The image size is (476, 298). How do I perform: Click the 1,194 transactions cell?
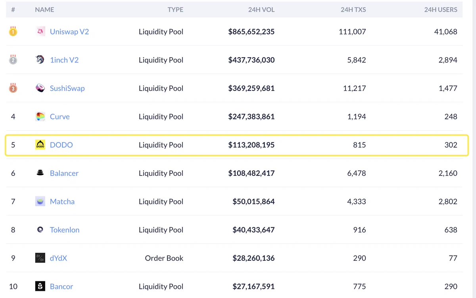click(x=357, y=117)
